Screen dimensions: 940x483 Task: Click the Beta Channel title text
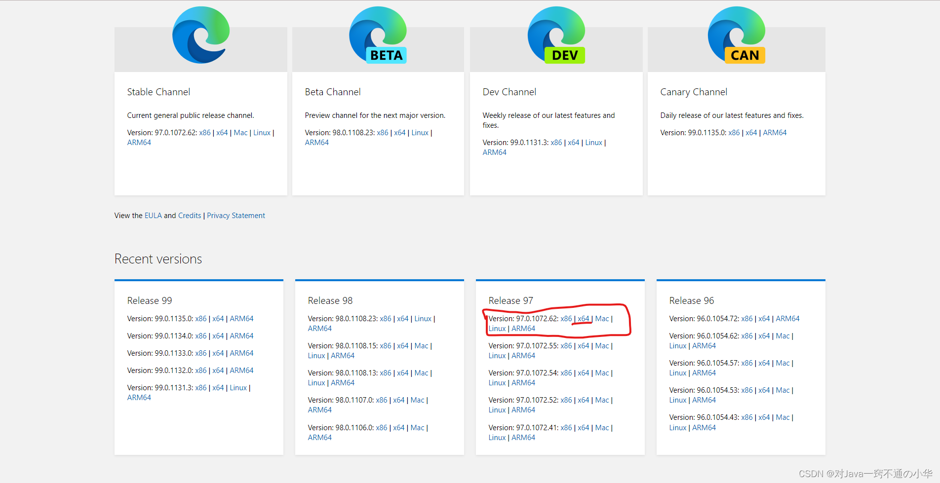(333, 92)
